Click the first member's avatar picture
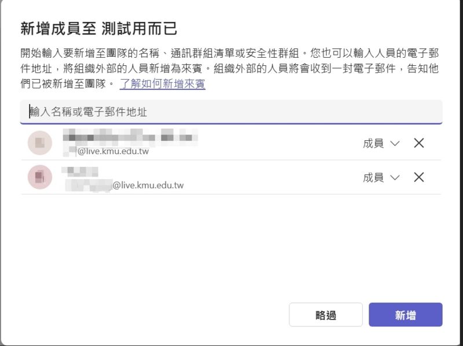The height and width of the screenshot is (346, 463). tap(40, 143)
